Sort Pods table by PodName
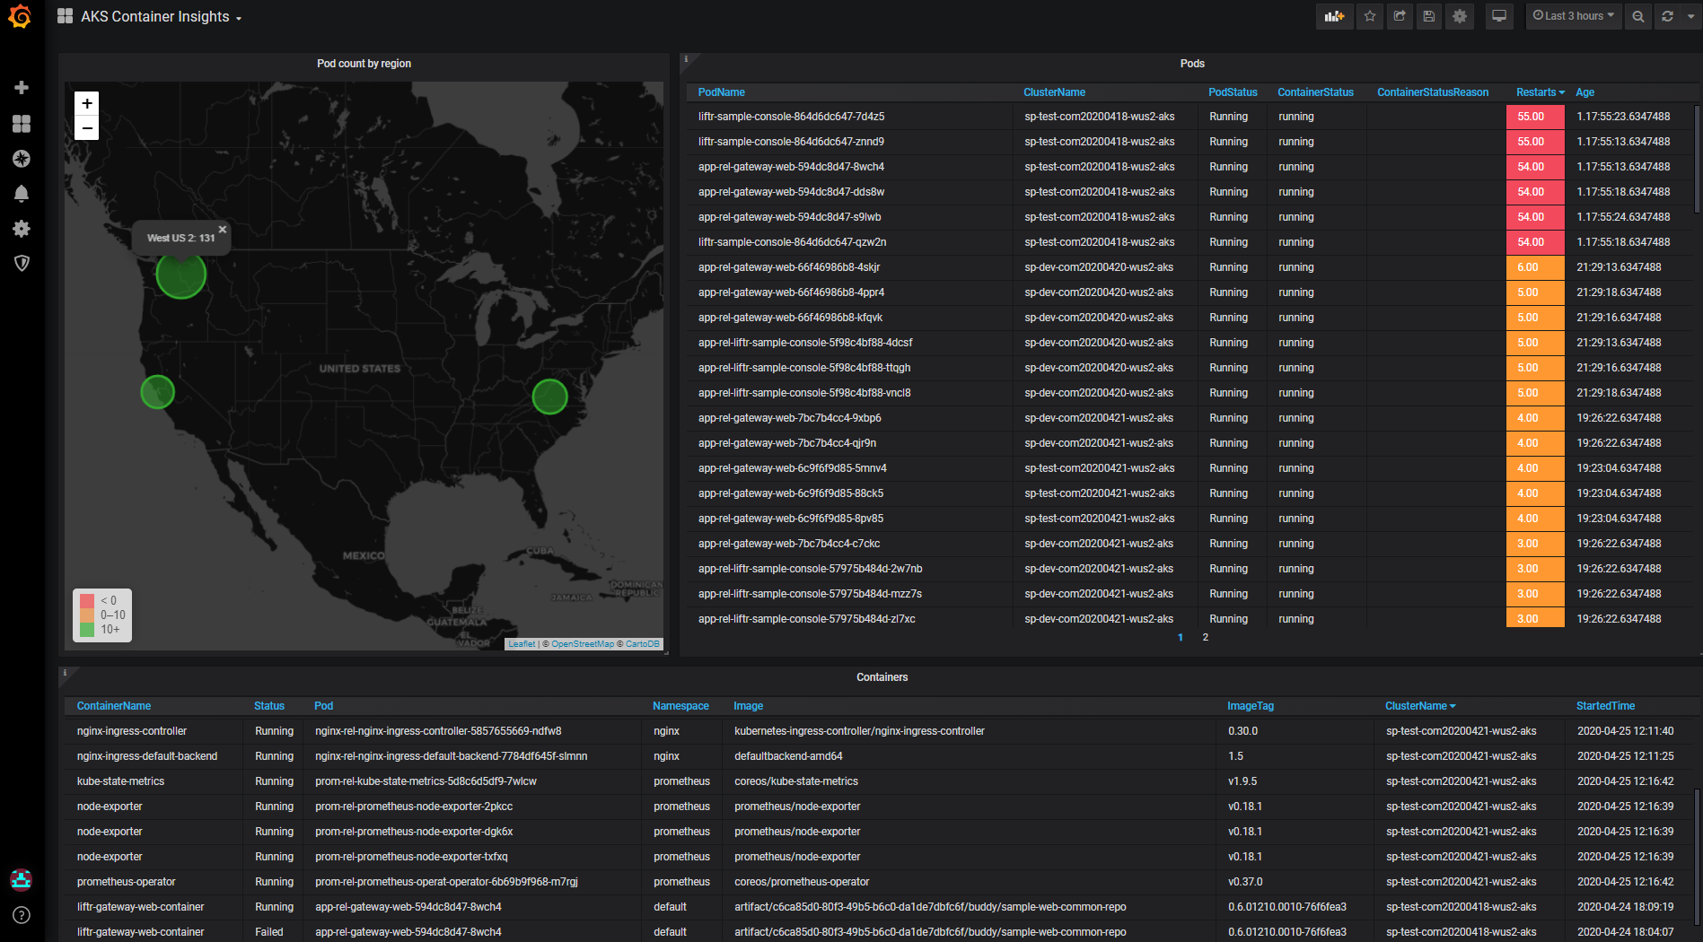 pos(722,92)
